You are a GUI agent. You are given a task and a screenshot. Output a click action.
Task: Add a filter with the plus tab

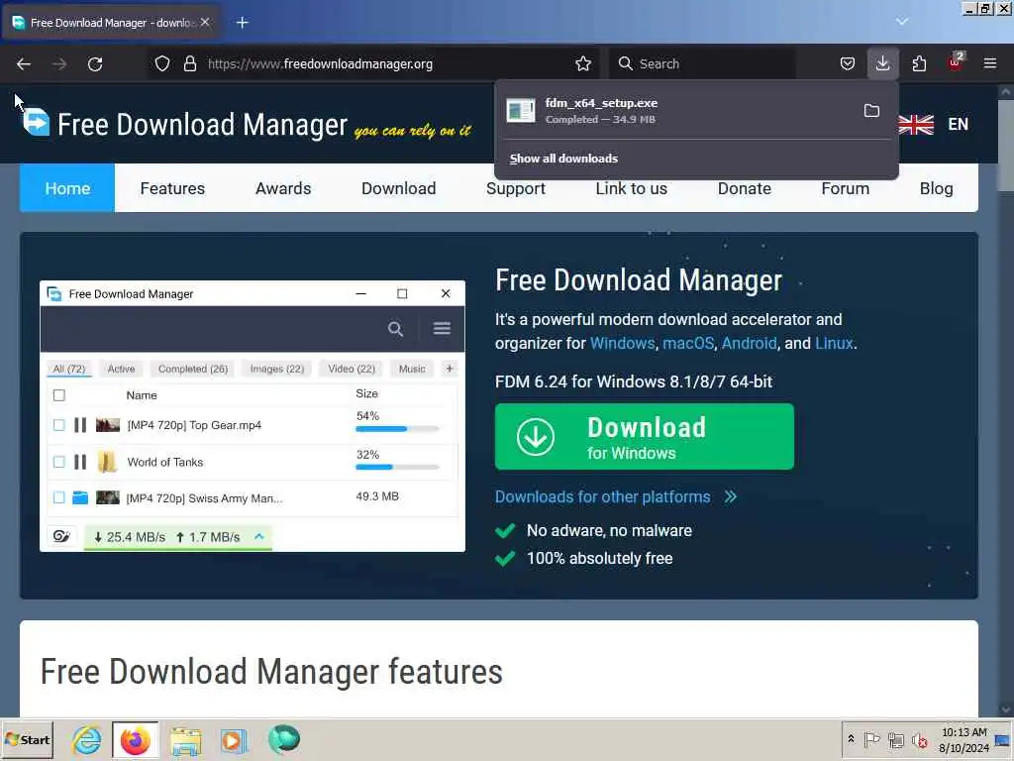(450, 369)
